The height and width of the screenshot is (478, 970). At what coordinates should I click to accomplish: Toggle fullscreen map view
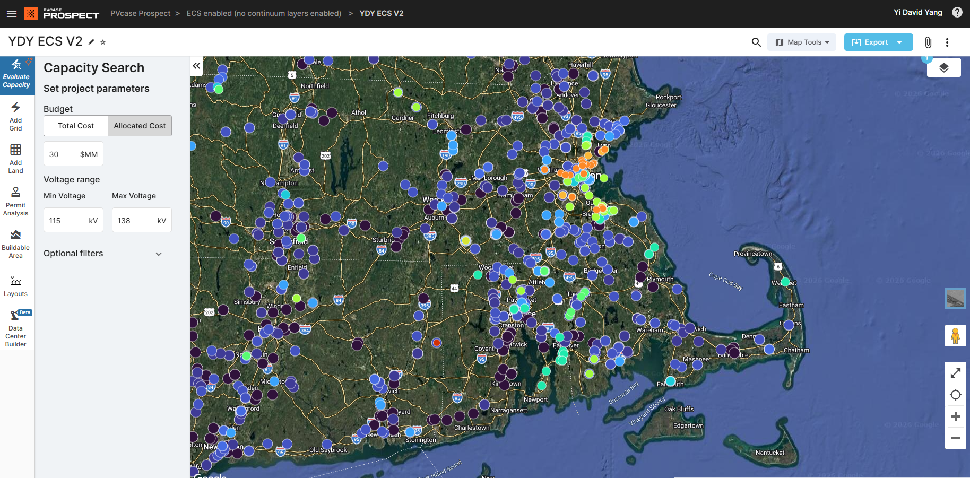(x=956, y=373)
